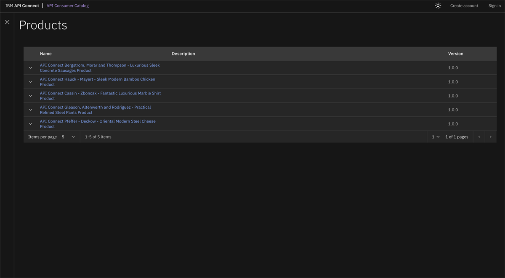Expand the Gleason, Altenwerth and Rodriguez row
505x278 pixels.
coord(31,110)
